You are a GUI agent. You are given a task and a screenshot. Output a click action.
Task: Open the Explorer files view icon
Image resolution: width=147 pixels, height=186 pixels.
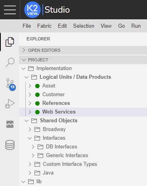click(10, 42)
